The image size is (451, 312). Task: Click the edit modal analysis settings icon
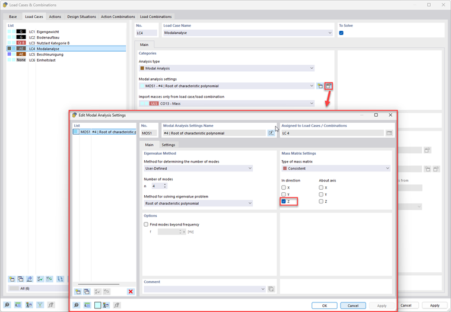[328, 86]
